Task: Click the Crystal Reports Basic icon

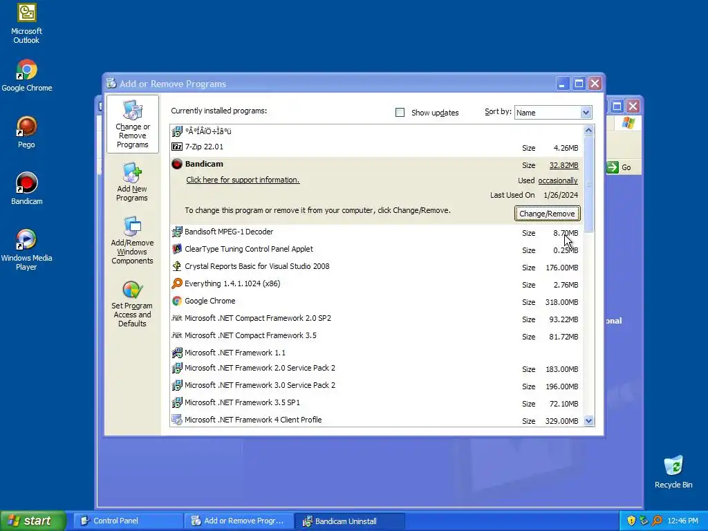Action: pyautogui.click(x=177, y=266)
